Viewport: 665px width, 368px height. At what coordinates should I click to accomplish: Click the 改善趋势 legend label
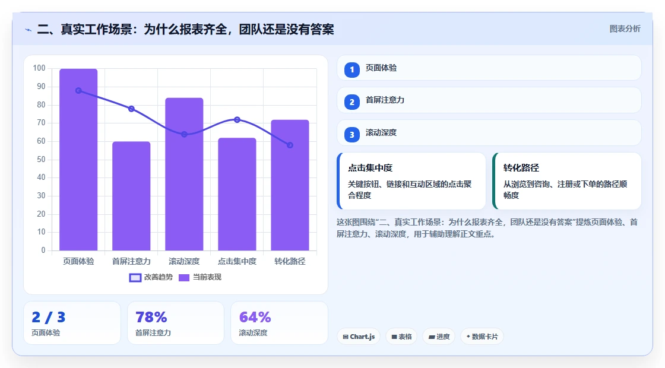coord(158,277)
